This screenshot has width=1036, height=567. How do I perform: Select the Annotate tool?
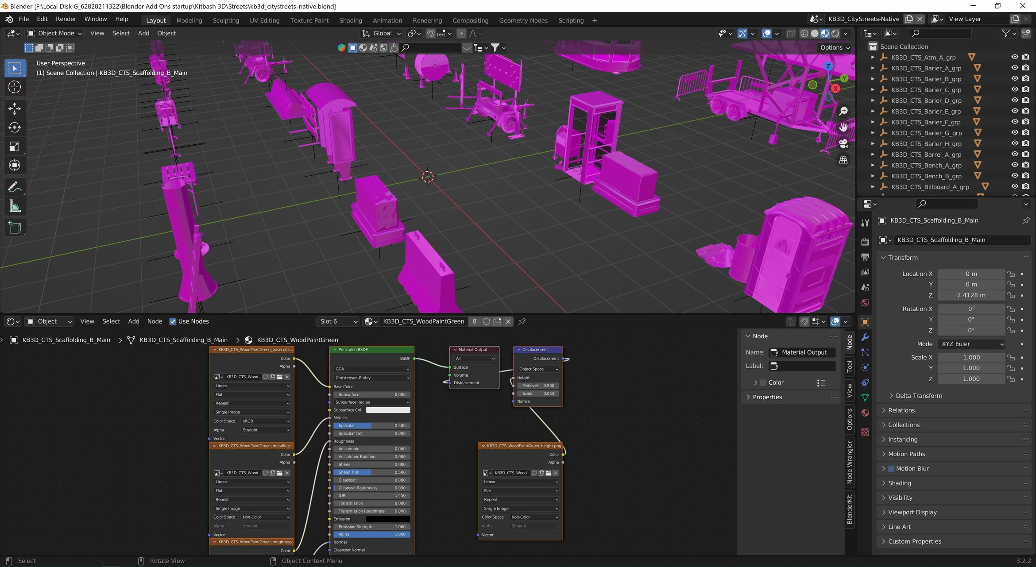(x=15, y=187)
